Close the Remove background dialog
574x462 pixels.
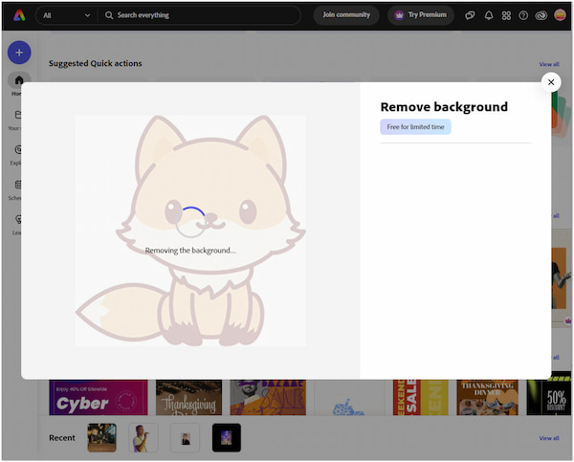551,82
